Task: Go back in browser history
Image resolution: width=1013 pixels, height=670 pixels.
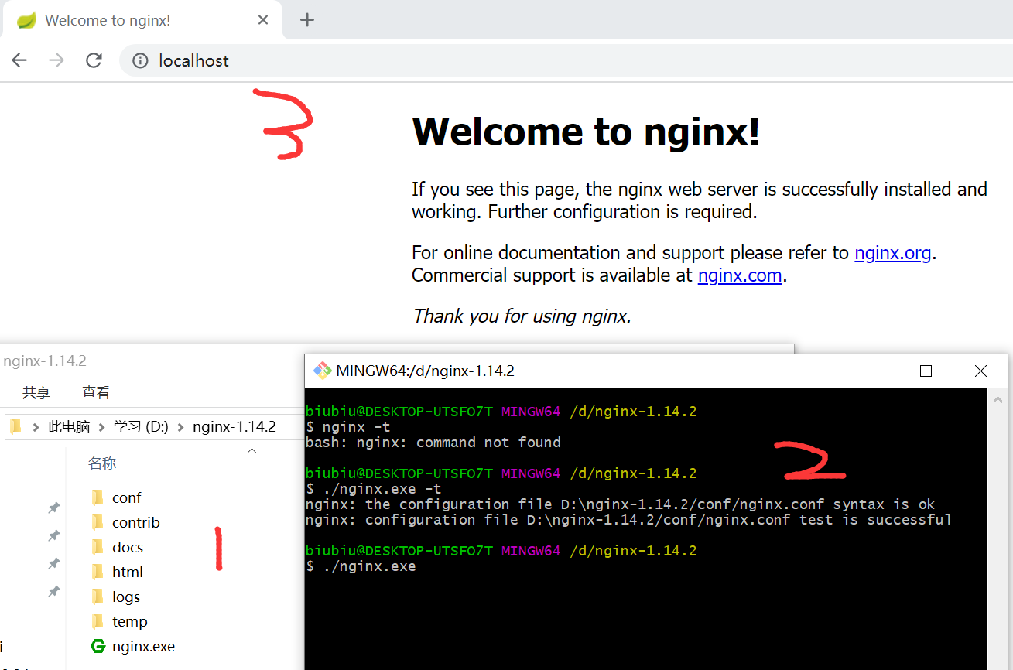Action: coord(19,60)
